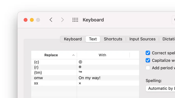175x98 pixels.
Task: Open the Input Sources tab
Action: pos(142,39)
